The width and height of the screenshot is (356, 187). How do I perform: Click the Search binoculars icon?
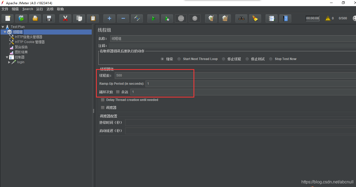[x=241, y=18]
